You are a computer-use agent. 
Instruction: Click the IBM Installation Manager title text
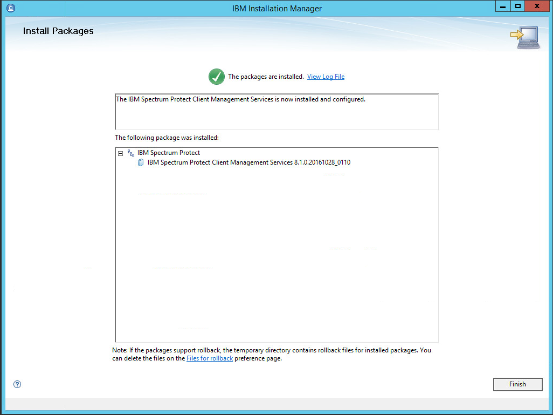[276, 8]
